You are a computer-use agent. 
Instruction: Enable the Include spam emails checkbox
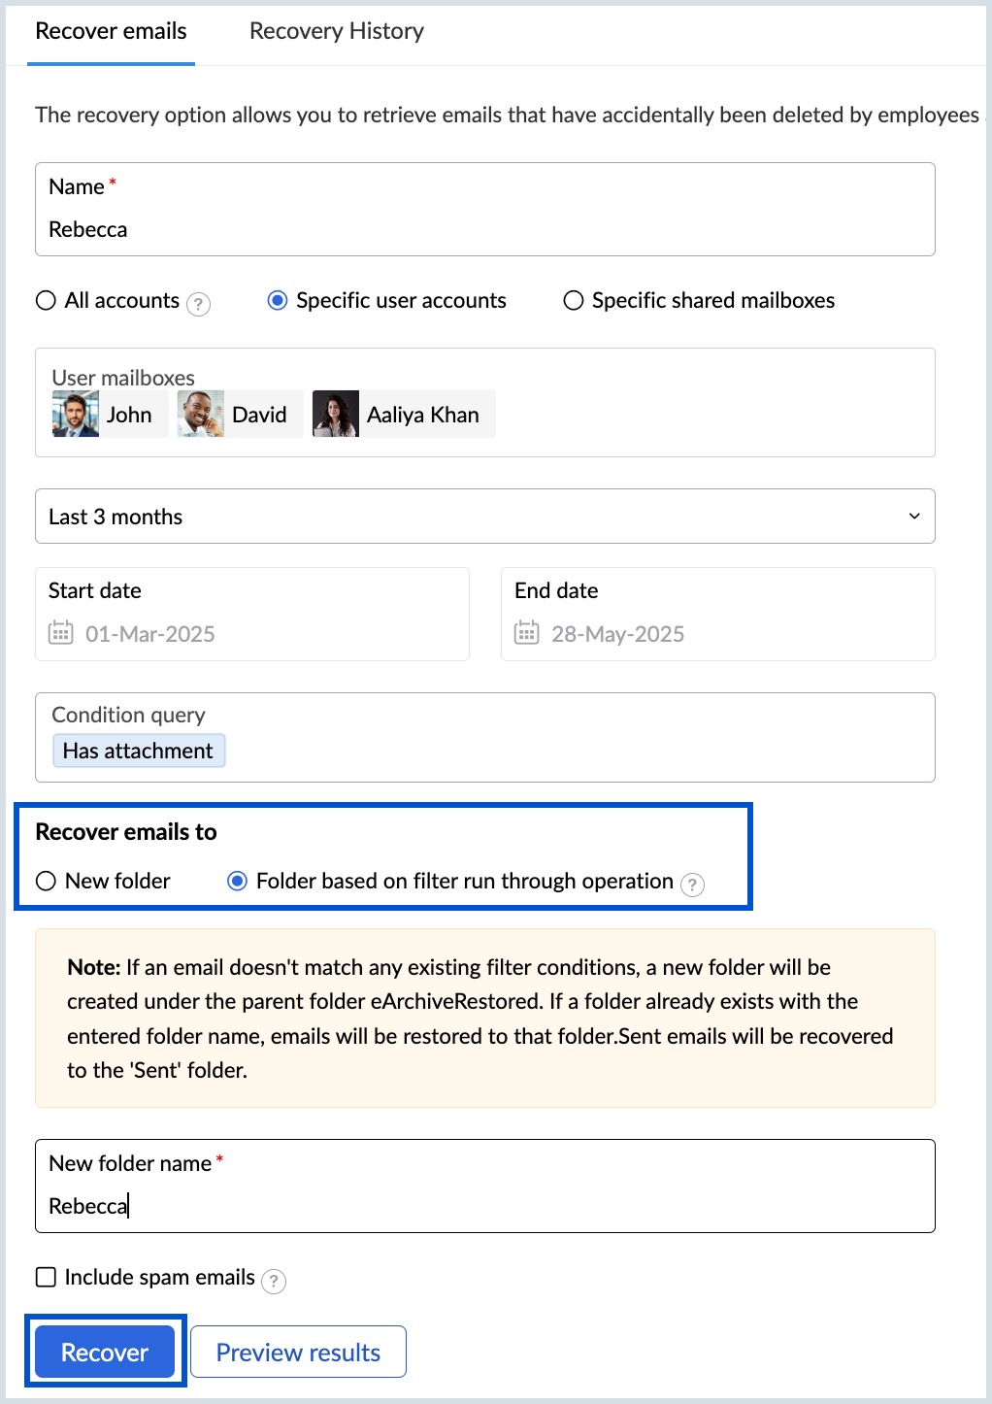(x=46, y=1277)
